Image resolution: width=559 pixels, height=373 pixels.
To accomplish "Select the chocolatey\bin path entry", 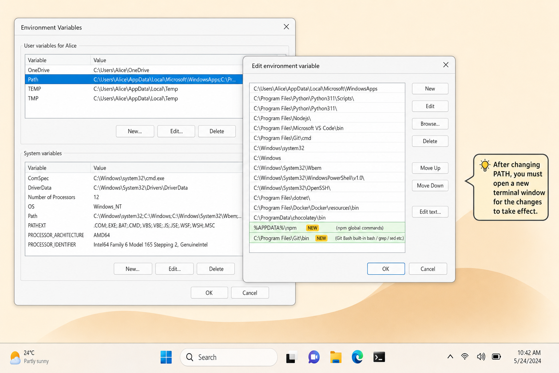I will point(327,217).
